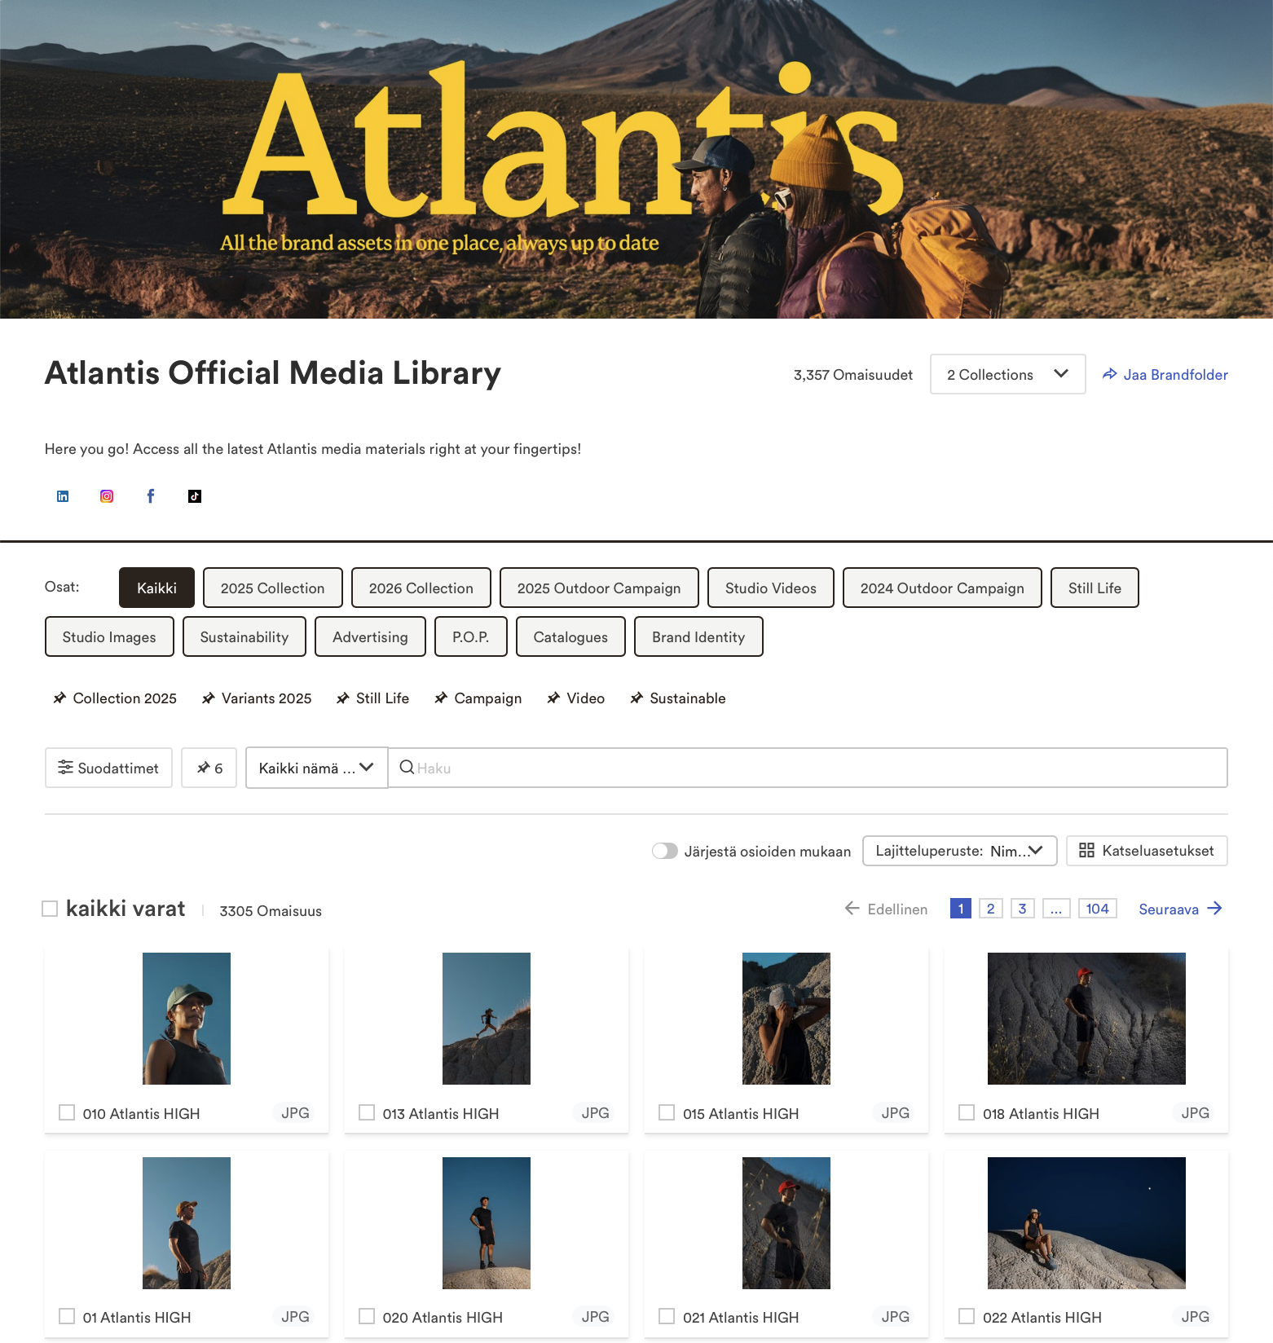Image resolution: width=1273 pixels, height=1343 pixels.
Task: Select the pinned Still Life search
Action: [x=373, y=698]
